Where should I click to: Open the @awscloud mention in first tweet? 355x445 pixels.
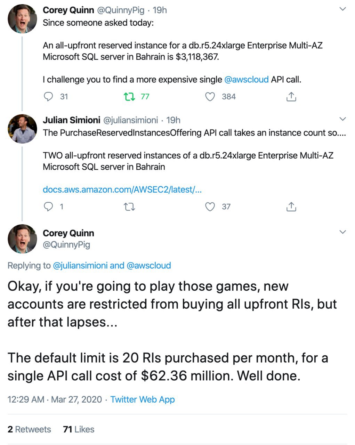click(246, 80)
